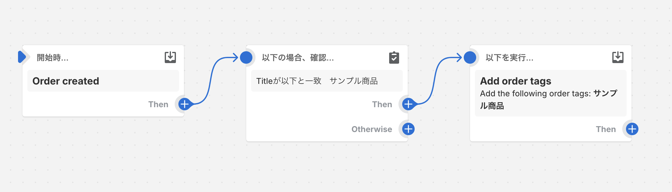The height and width of the screenshot is (192, 672).
Task: Click the 以下を実行… card header
Action: pos(509,58)
